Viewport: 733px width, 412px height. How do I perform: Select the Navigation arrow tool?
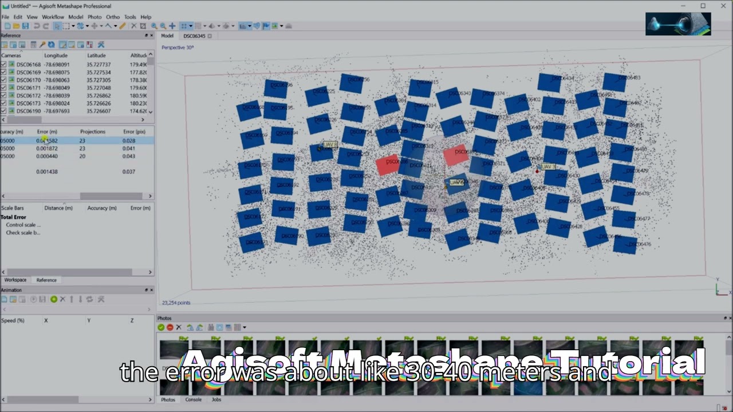tap(57, 26)
